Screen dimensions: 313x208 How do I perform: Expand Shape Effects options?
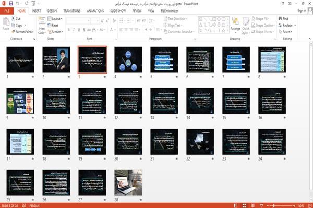point(262,32)
